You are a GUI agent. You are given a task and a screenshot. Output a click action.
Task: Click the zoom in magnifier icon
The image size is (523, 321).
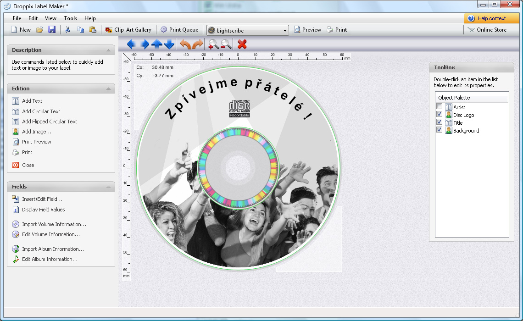pos(213,44)
